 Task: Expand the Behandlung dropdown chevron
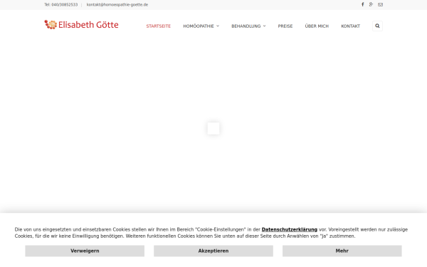(265, 26)
